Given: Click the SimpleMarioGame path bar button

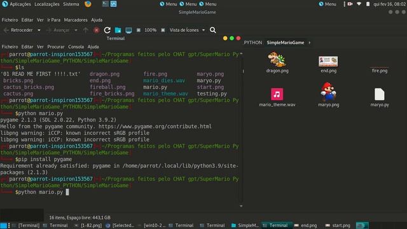Looking at the screenshot, I should pos(286,43).
